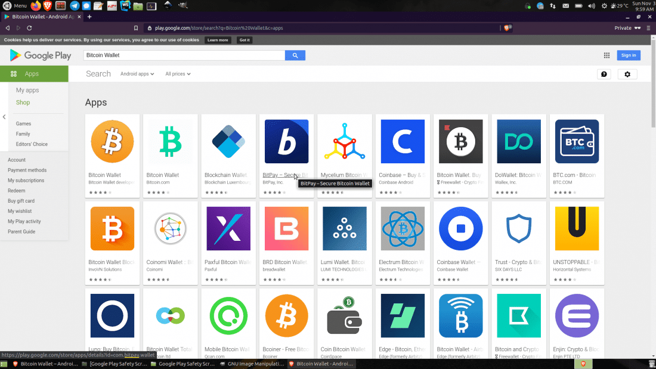Expand the Android apps filter dropdown
The image size is (656, 369).
pyautogui.click(x=137, y=74)
